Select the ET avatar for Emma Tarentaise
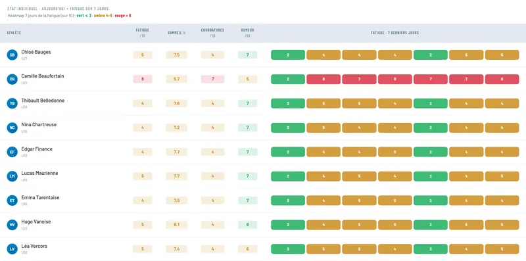This screenshot has height=261, width=526. click(x=12, y=201)
